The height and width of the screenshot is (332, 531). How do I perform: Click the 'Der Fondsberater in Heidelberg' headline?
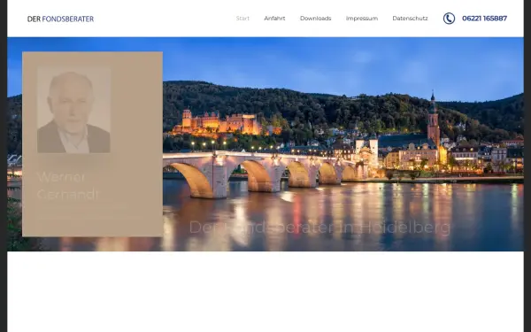click(319, 228)
